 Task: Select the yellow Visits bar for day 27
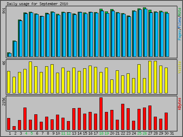[150, 77]
